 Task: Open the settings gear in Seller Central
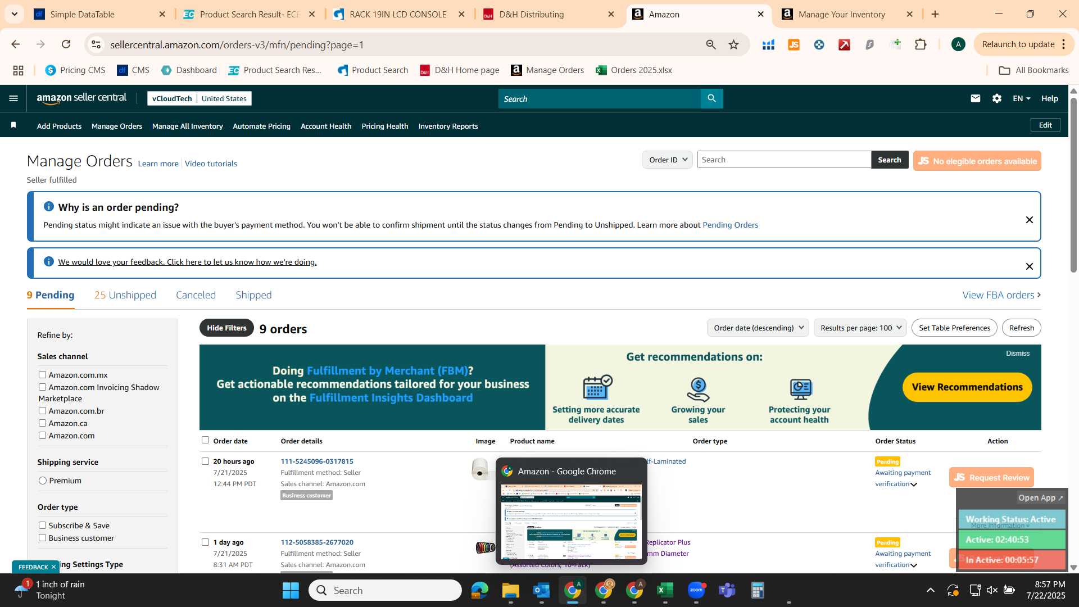coord(997,98)
